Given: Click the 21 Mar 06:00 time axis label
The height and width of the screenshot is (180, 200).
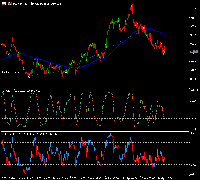Looking at the screenshot, I should click(x=43, y=178).
